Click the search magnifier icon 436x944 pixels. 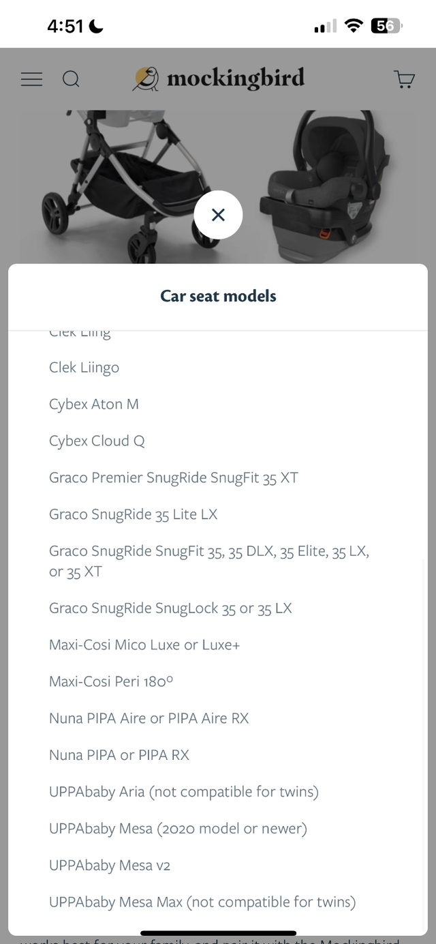(x=71, y=79)
